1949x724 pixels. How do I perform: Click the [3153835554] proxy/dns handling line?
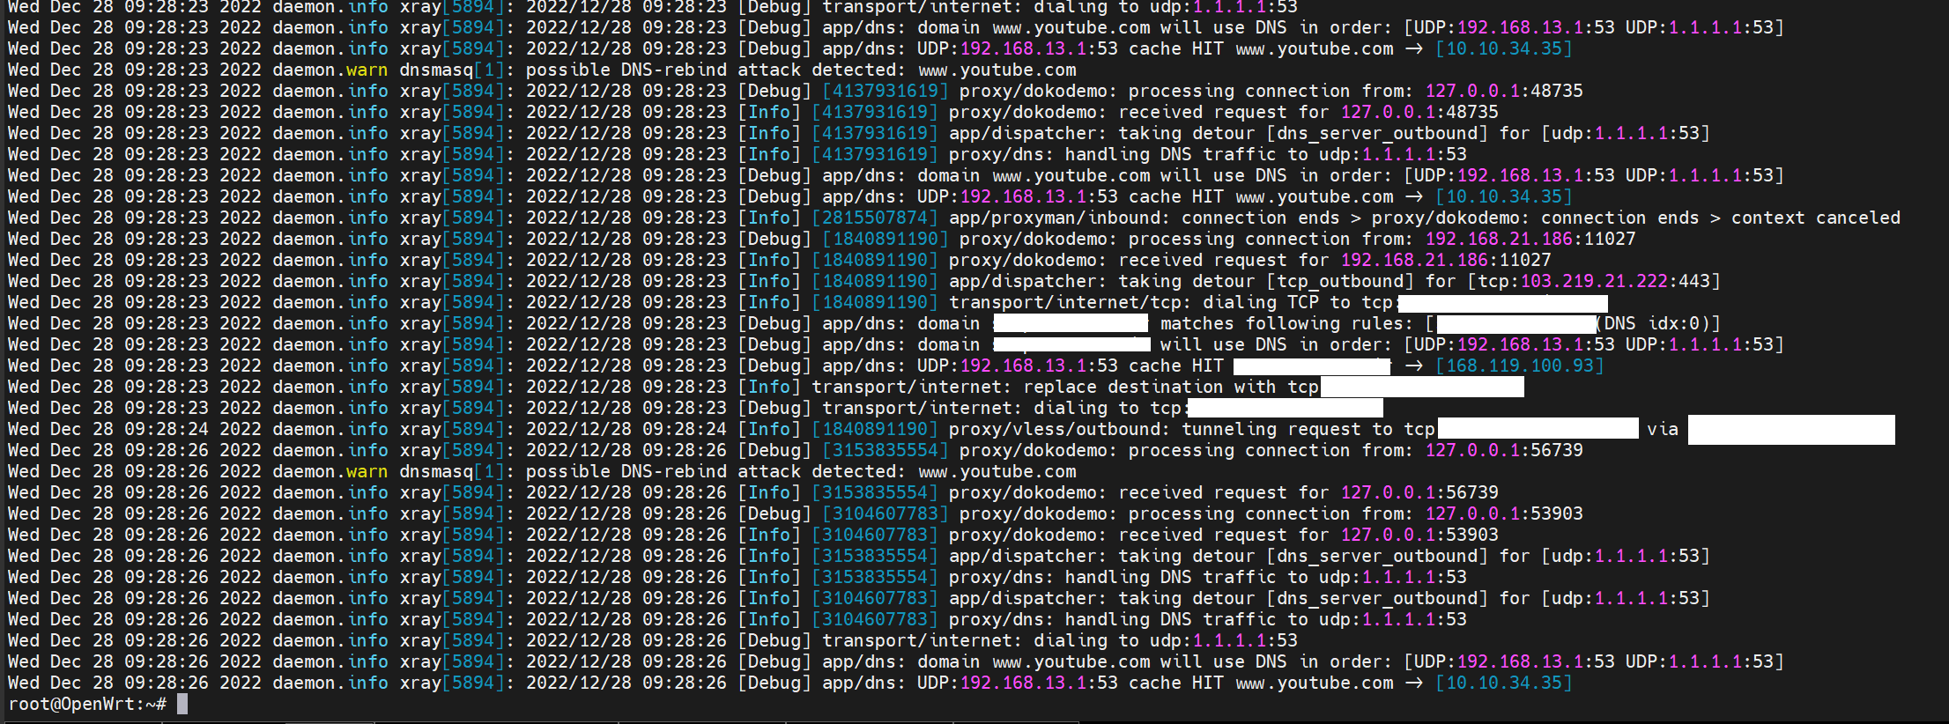click(737, 577)
